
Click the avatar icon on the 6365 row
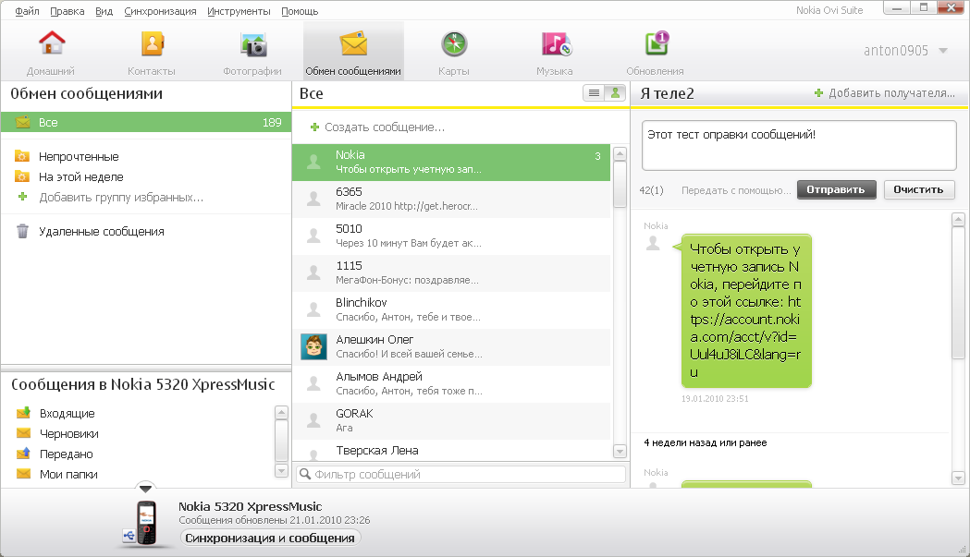click(314, 200)
